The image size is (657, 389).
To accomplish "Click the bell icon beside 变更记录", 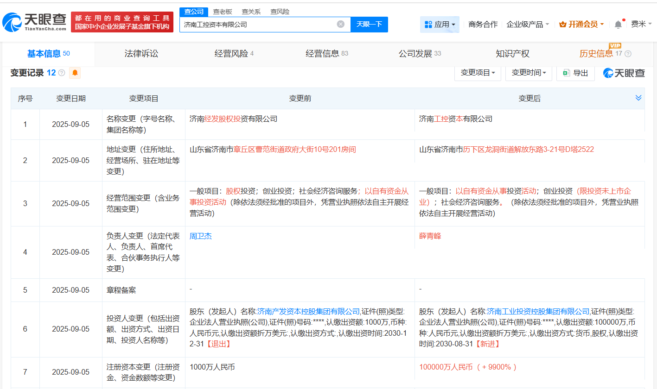I will pyautogui.click(x=75, y=73).
